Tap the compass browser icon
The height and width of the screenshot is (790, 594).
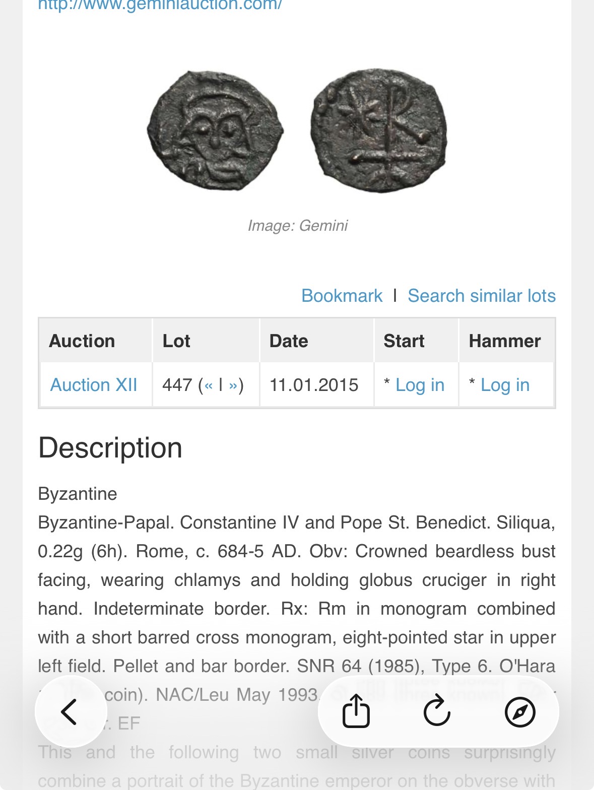[x=519, y=711]
